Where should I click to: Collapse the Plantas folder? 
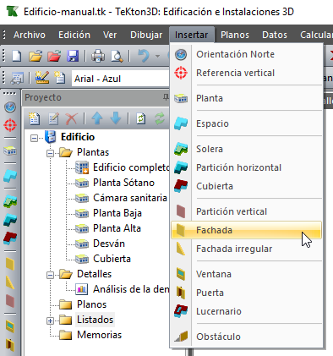click(50, 153)
